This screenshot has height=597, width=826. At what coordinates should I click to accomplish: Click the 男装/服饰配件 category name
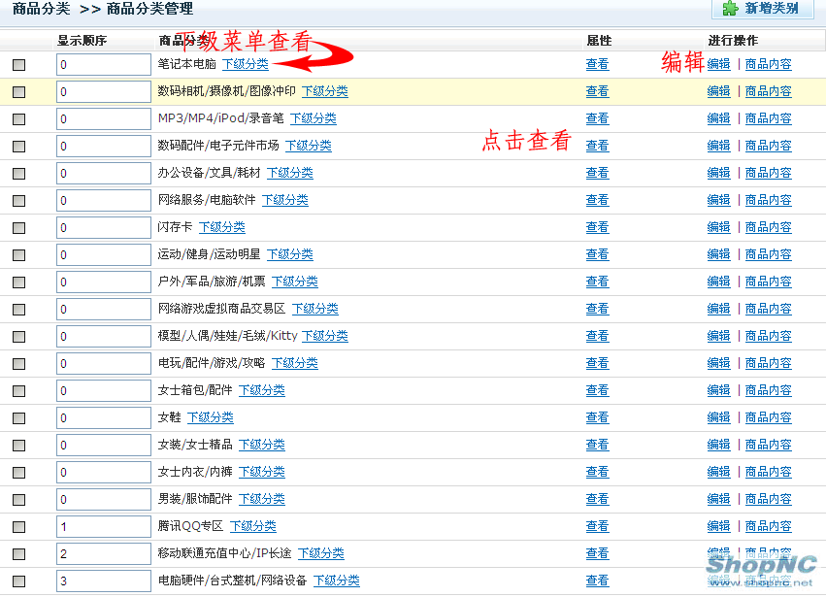point(195,499)
